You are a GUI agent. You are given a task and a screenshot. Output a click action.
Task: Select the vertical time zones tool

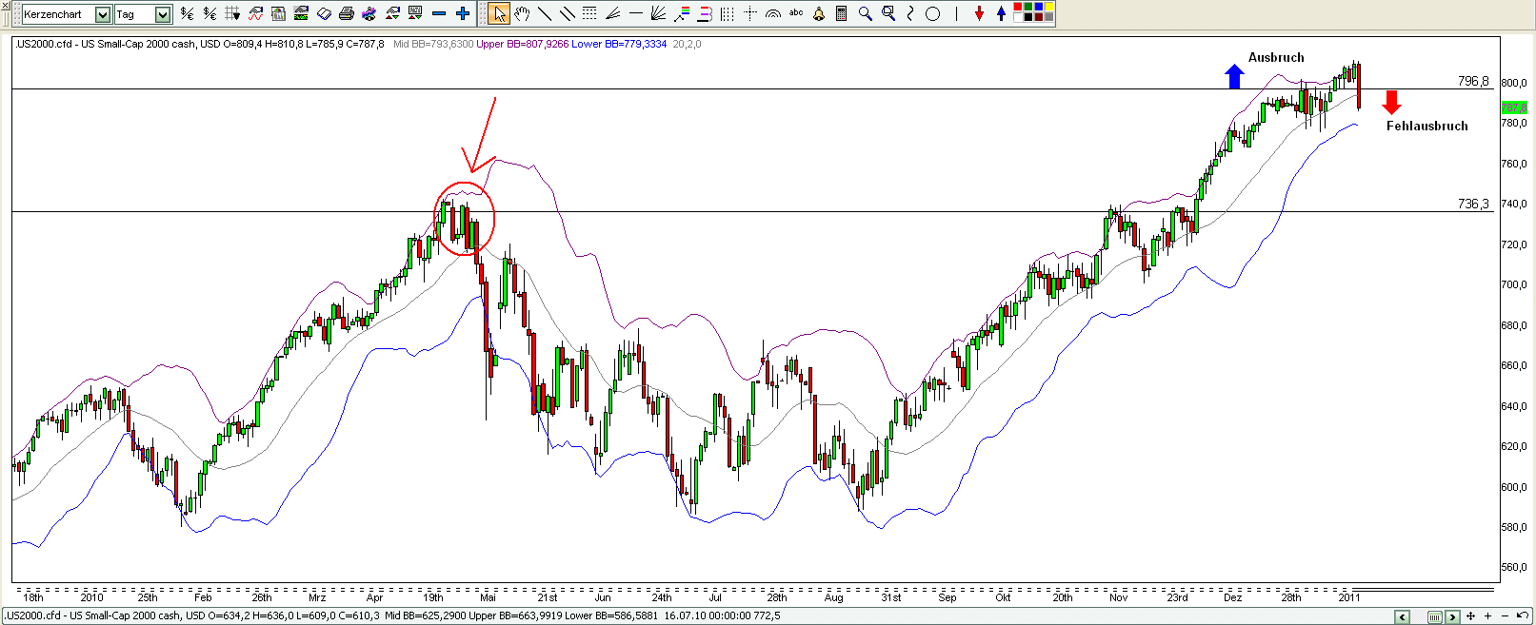727,13
